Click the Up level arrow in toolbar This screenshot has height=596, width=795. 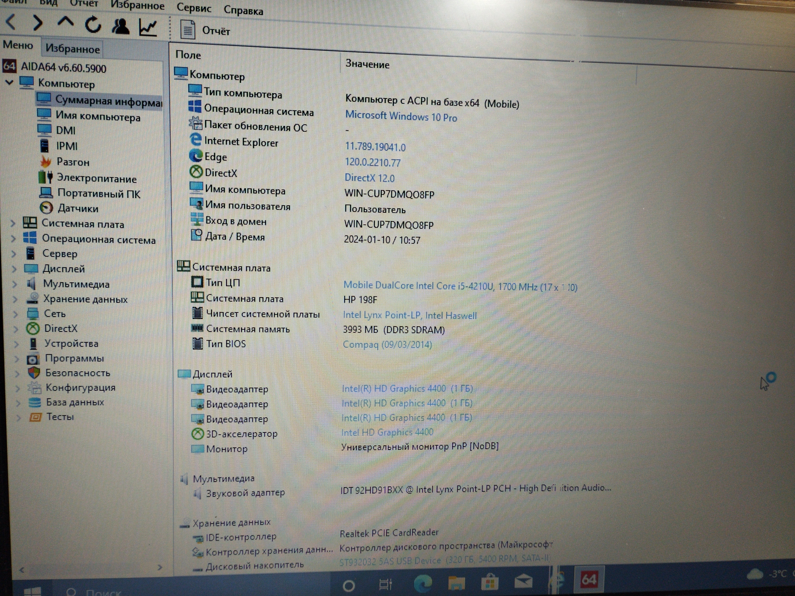(65, 22)
